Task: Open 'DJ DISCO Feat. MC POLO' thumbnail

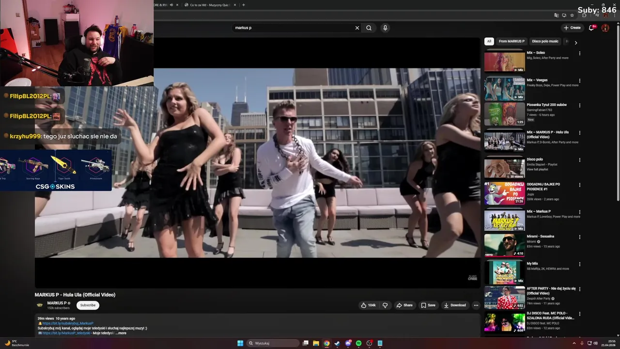Action: (504, 322)
